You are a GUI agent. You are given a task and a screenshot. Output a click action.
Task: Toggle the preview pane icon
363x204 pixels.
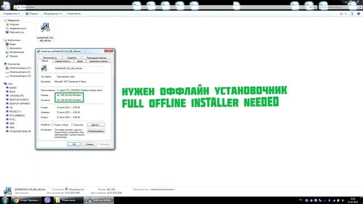352,14
